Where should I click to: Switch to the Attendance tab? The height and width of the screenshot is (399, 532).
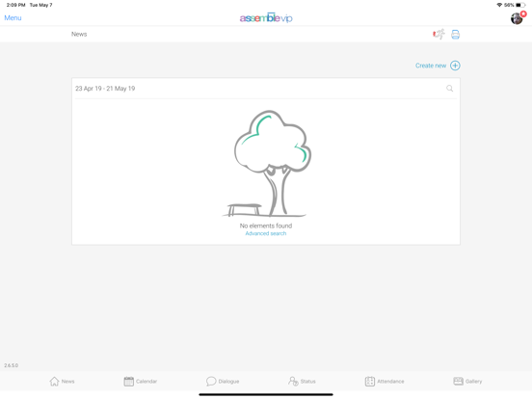[385, 382]
